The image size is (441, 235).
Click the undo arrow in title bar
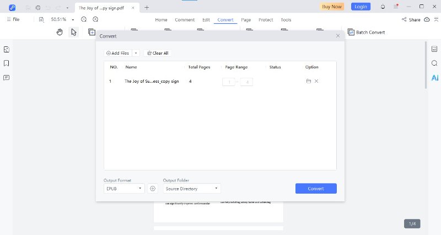[48, 8]
